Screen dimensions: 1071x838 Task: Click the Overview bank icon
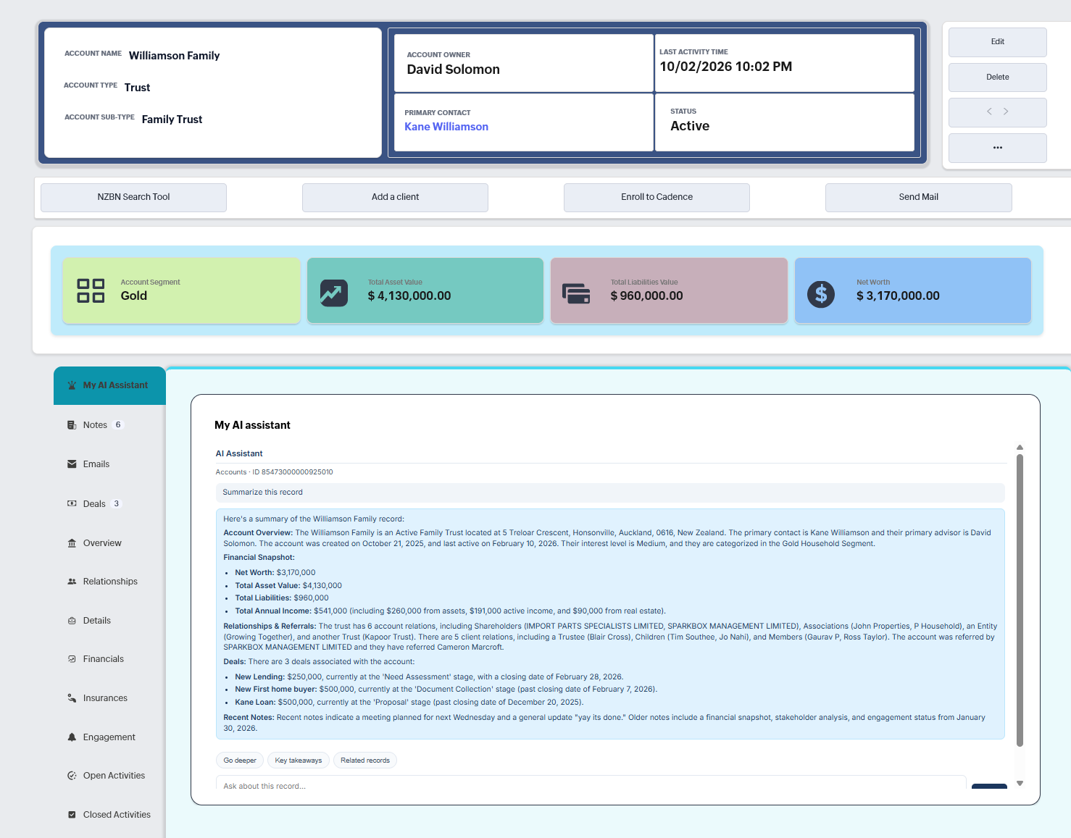pyautogui.click(x=72, y=543)
